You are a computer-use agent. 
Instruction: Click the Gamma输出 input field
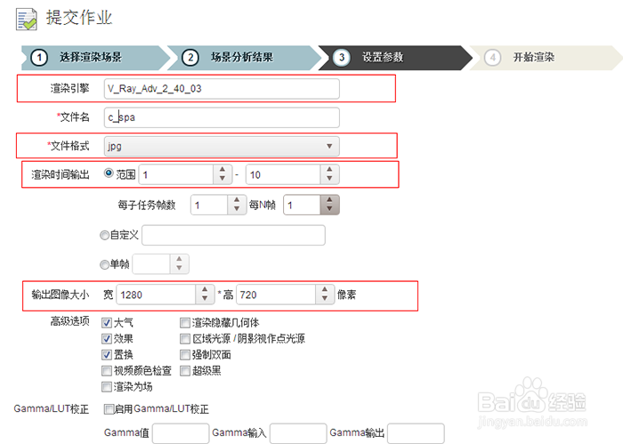[x=416, y=433]
